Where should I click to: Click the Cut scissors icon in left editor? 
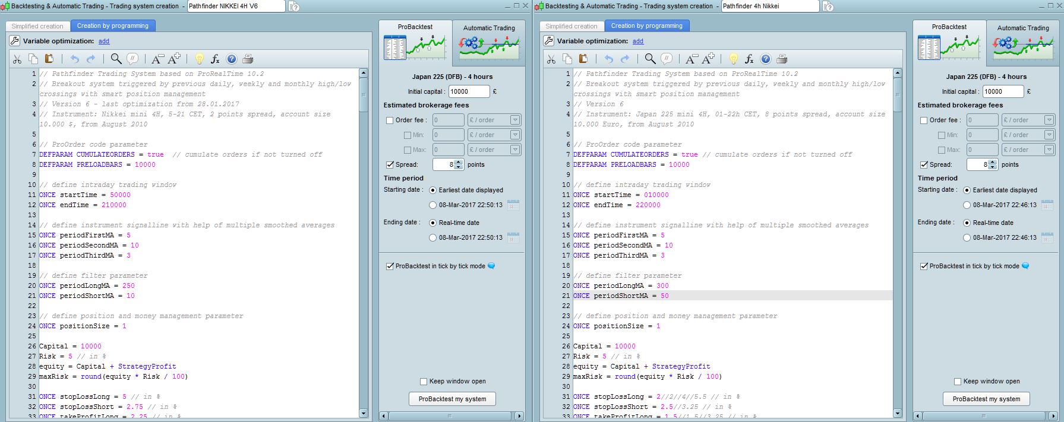pyautogui.click(x=17, y=59)
